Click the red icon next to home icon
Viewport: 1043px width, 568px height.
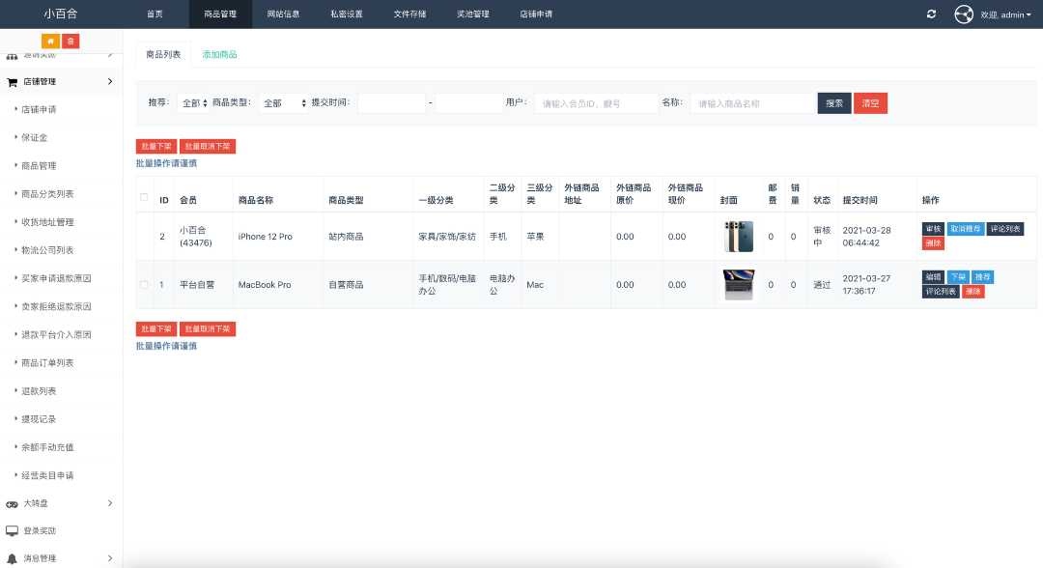pyautogui.click(x=71, y=41)
